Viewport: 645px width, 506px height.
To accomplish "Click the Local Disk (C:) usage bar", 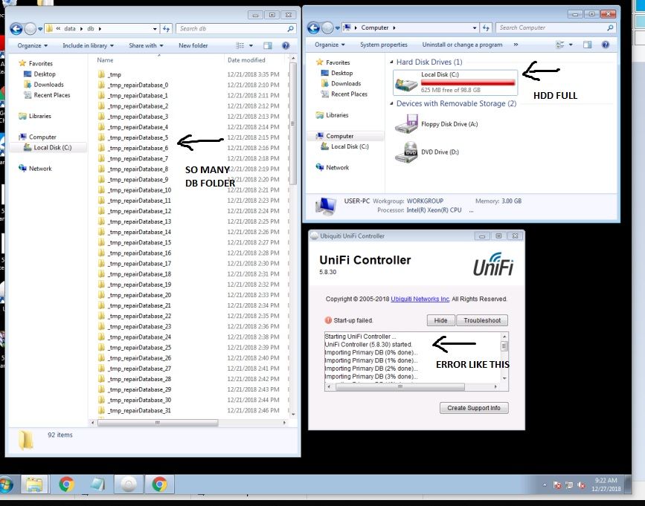I will click(x=468, y=82).
